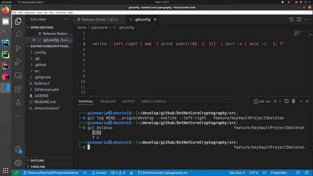Change Properties language mode
Screen dimensions: 313x176
click(279, 173)
